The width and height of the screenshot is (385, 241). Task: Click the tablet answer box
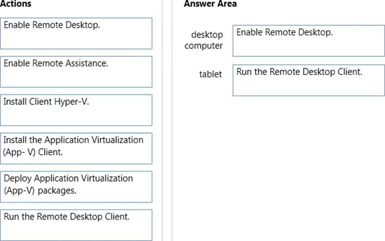coord(308,80)
